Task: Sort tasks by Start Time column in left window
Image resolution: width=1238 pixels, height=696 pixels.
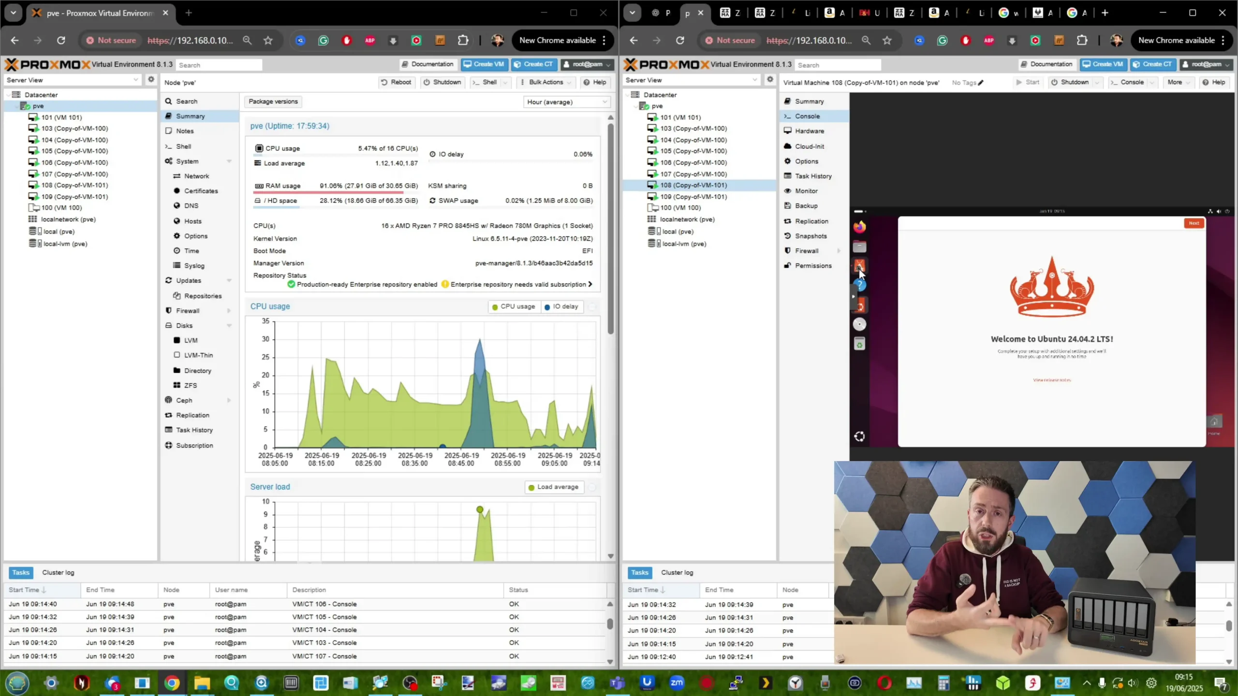Action: pyautogui.click(x=42, y=590)
